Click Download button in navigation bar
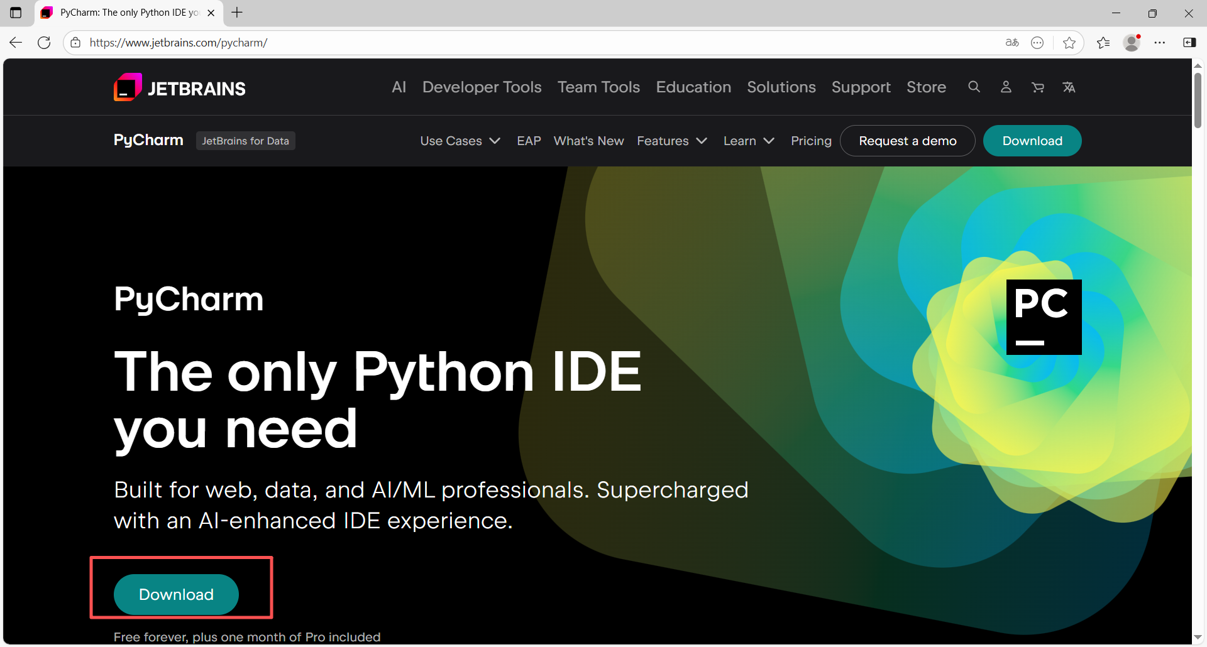The width and height of the screenshot is (1207, 647). (1032, 141)
